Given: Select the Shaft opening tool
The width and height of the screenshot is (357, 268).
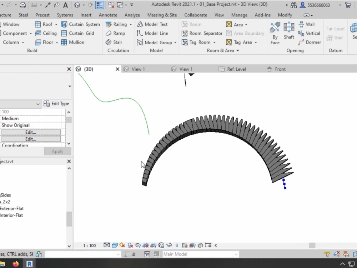Looking at the screenshot, I should pos(289,30).
